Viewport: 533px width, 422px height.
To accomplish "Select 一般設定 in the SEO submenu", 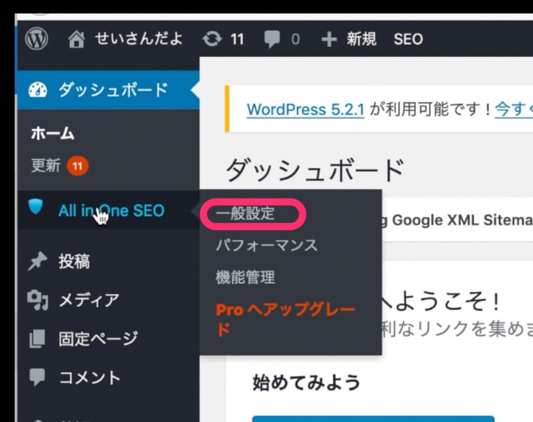I will pyautogui.click(x=246, y=214).
